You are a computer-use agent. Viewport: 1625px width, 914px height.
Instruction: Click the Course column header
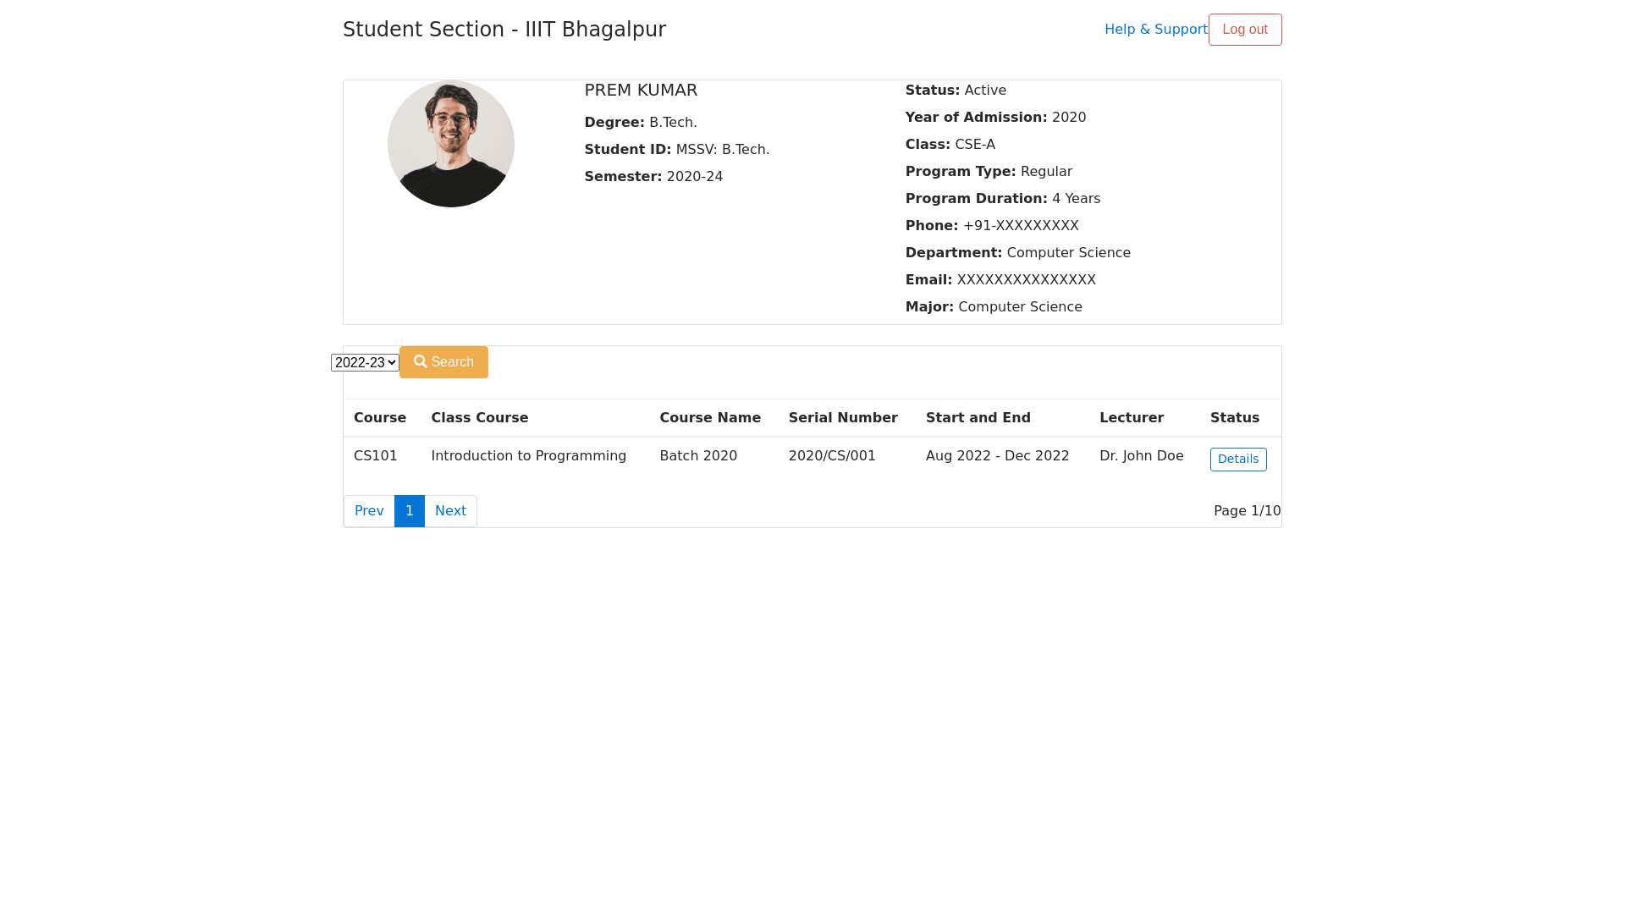380,418
